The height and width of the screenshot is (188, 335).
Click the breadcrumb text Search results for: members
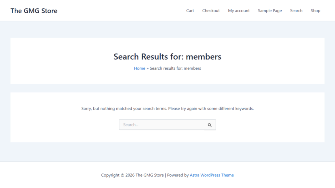point(175,68)
